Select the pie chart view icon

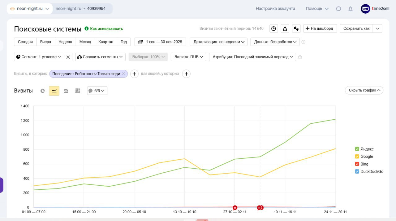click(x=43, y=91)
